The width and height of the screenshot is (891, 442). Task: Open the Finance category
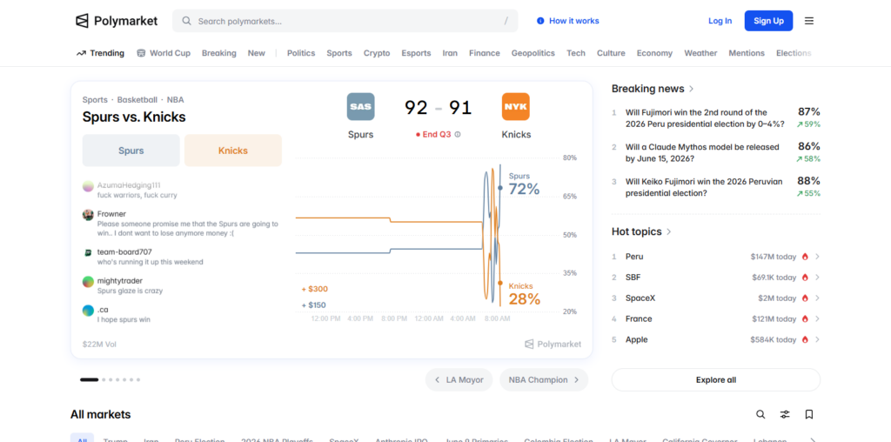point(484,53)
